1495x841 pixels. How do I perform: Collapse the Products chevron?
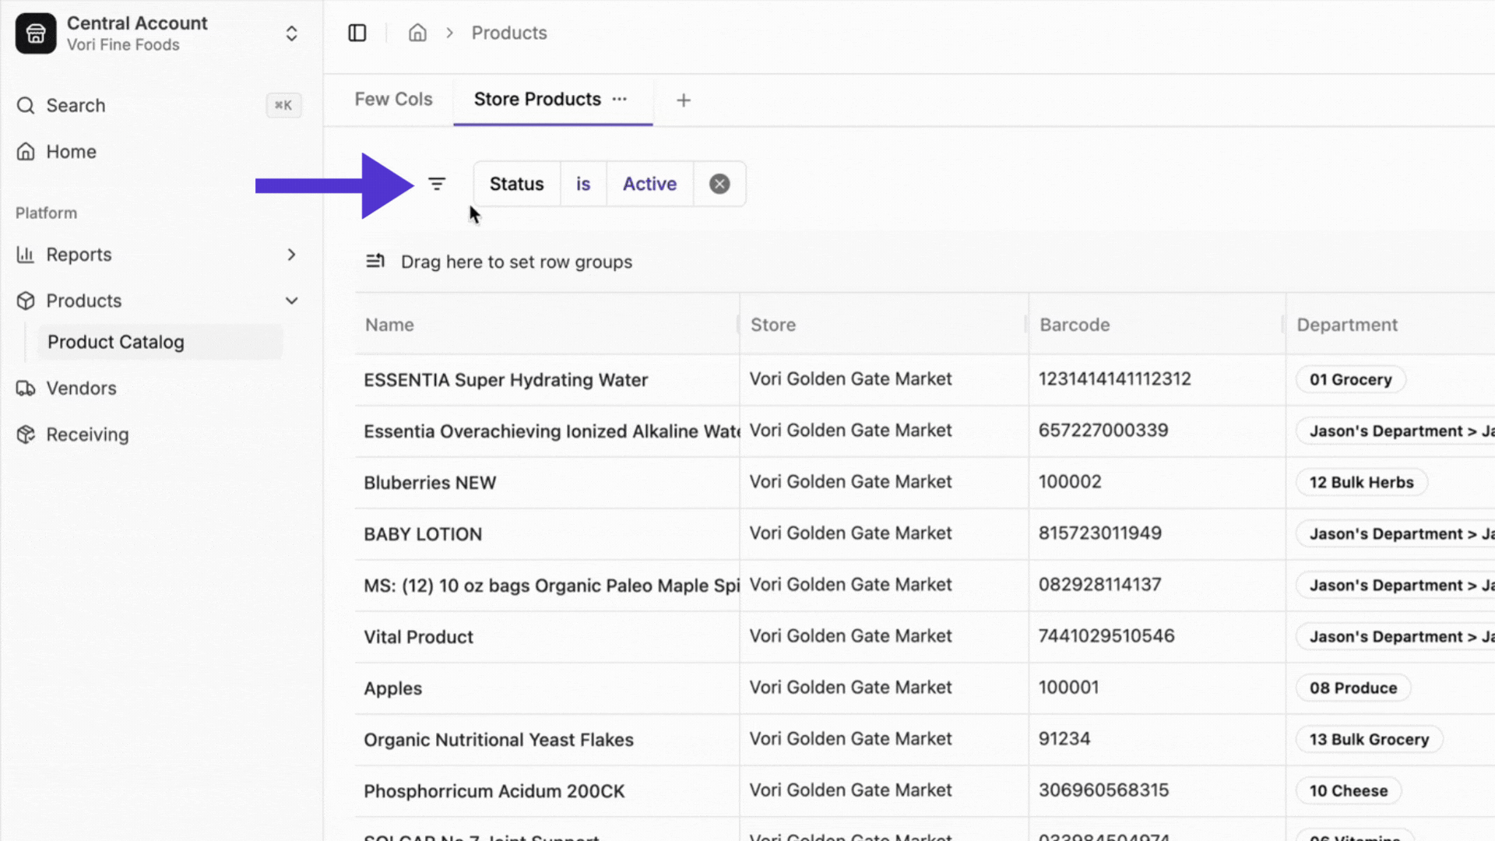coord(291,301)
